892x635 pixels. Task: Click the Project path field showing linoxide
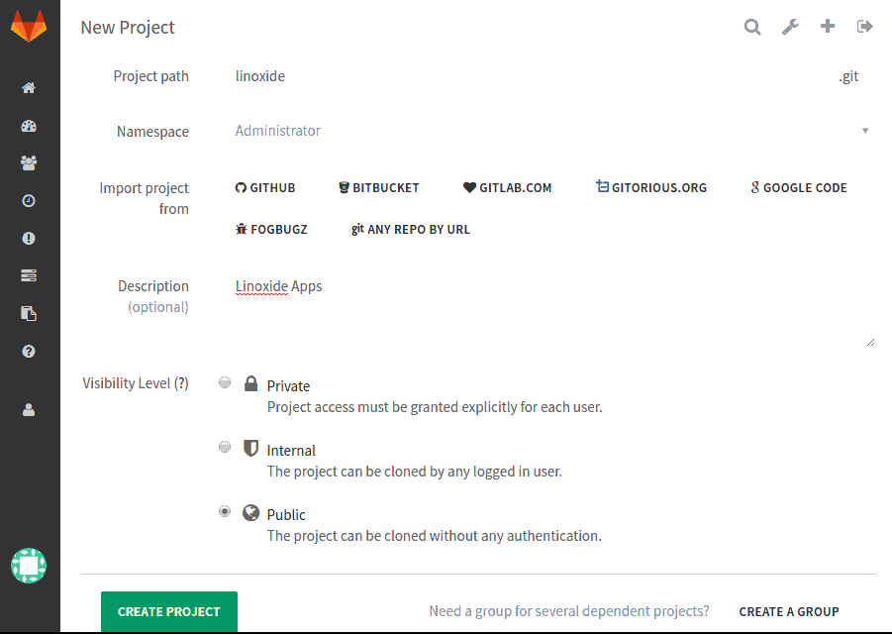click(x=396, y=76)
